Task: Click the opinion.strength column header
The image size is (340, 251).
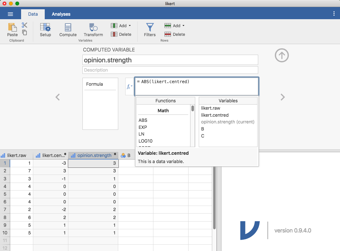Action: coord(93,155)
